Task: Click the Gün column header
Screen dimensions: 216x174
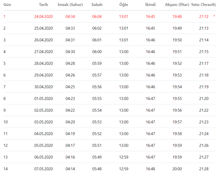Action: click(7, 5)
